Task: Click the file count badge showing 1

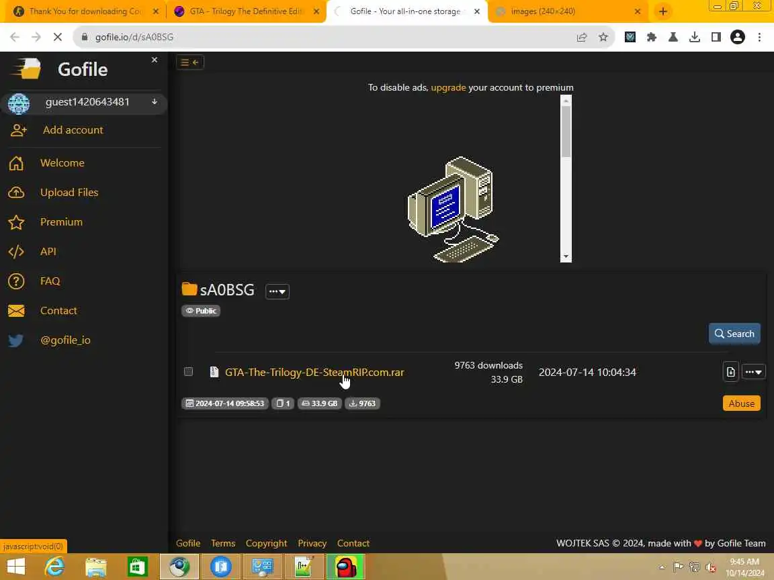Action: (x=283, y=403)
